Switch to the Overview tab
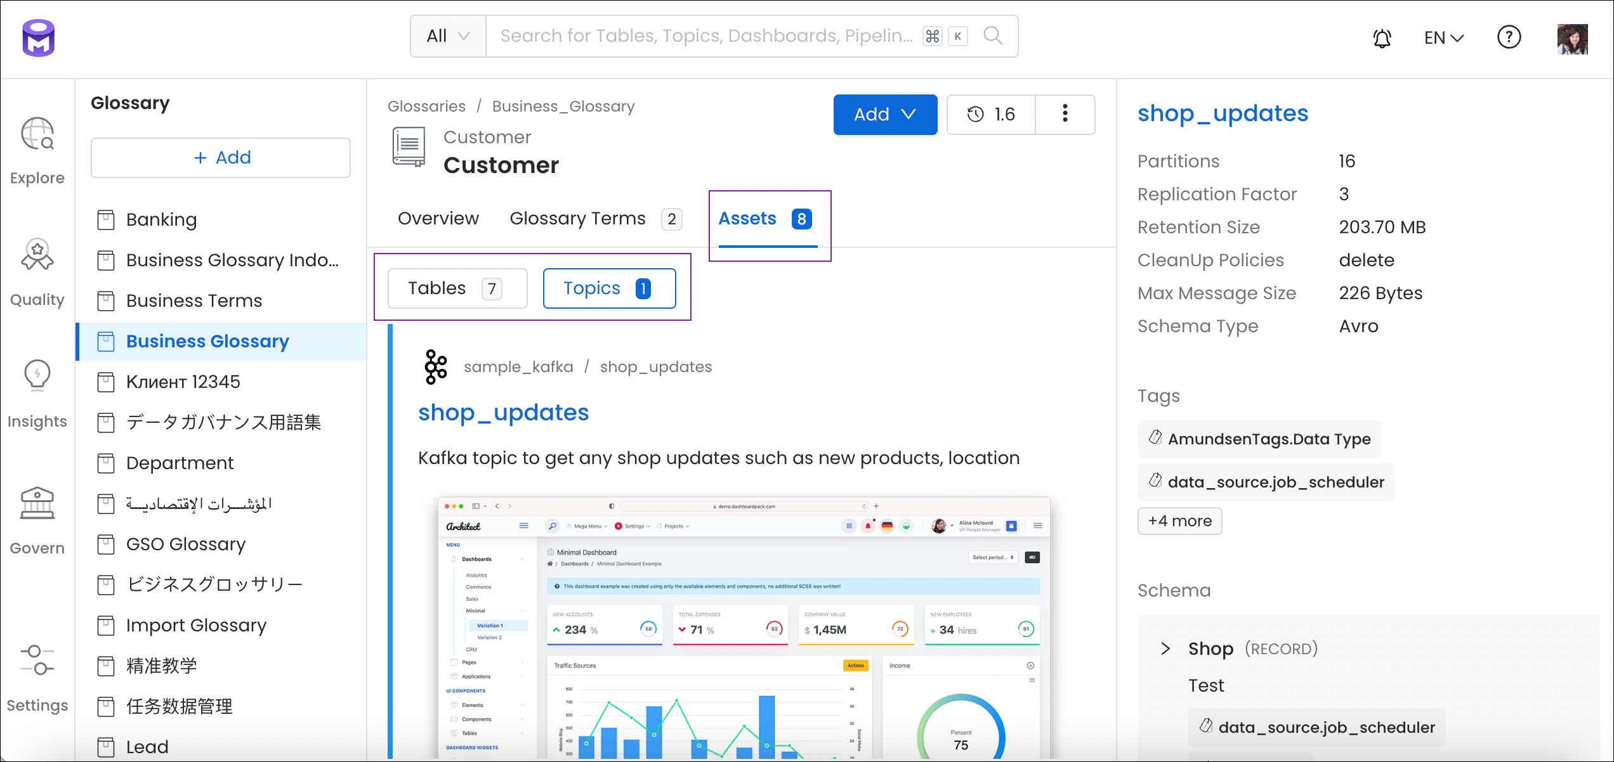This screenshot has width=1614, height=762. pyautogui.click(x=438, y=218)
